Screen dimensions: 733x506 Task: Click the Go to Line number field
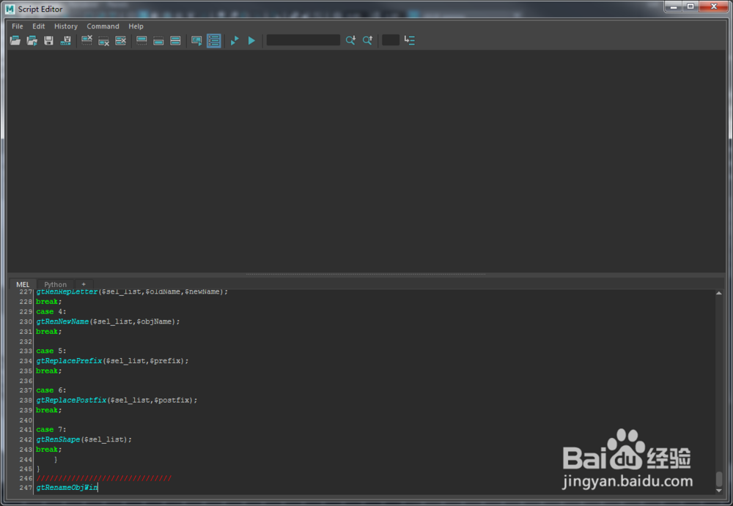coord(391,40)
